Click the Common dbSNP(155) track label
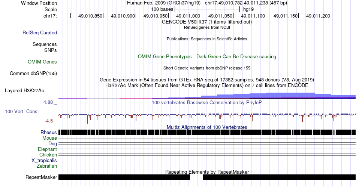 [33, 73]
